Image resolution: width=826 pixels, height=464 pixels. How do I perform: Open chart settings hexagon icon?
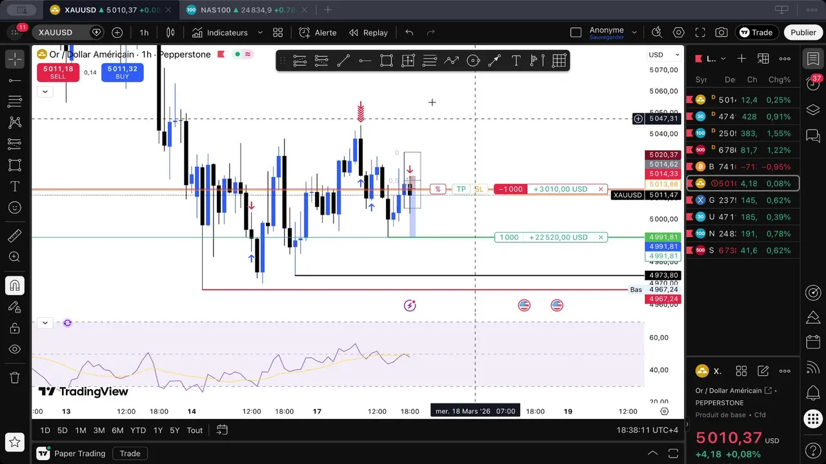(679, 32)
